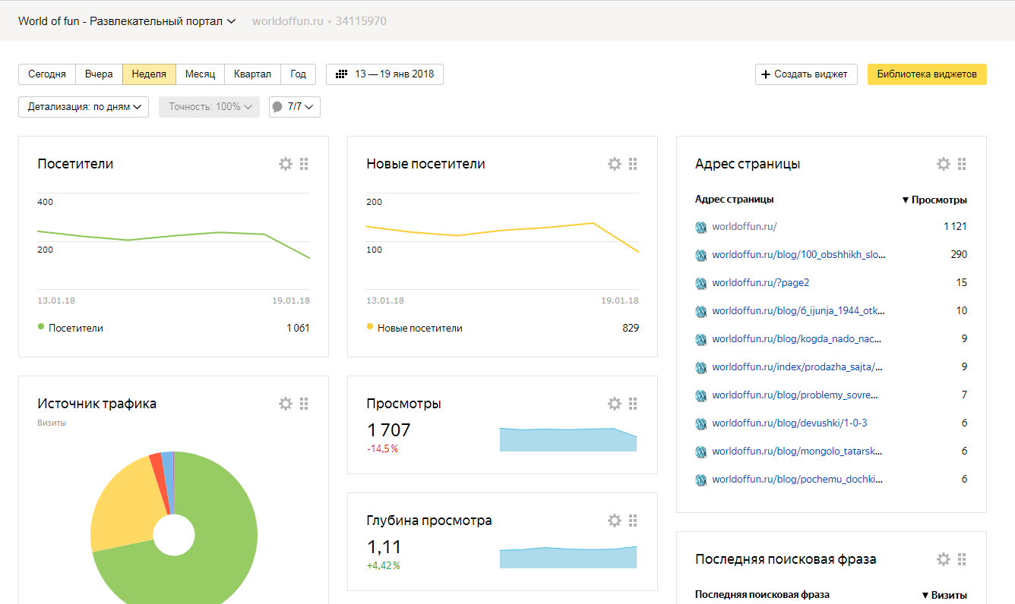The width and height of the screenshot is (1015, 604).
Task: Select the Квартал period tab
Action: click(x=253, y=74)
